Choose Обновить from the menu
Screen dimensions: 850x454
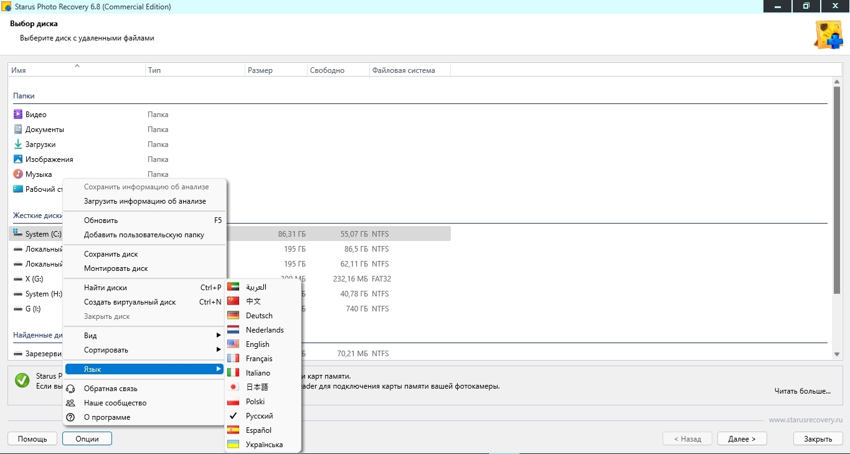(x=144, y=220)
